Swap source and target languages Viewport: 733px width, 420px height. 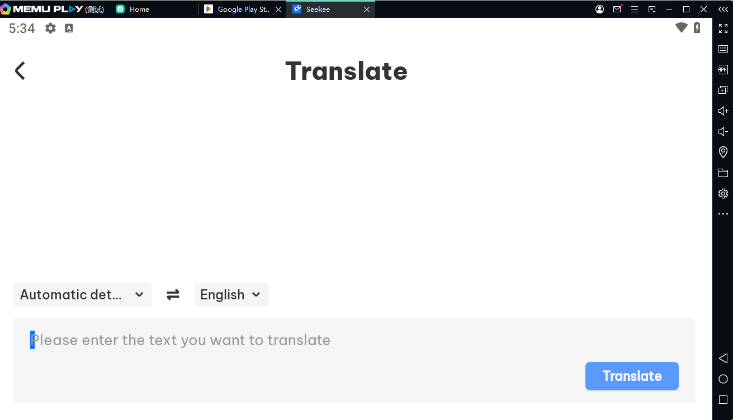pyautogui.click(x=173, y=294)
